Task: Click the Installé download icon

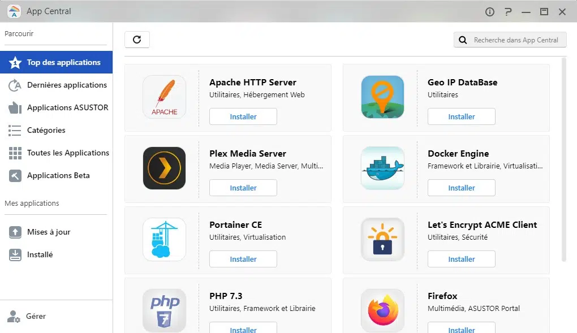Action: click(15, 255)
